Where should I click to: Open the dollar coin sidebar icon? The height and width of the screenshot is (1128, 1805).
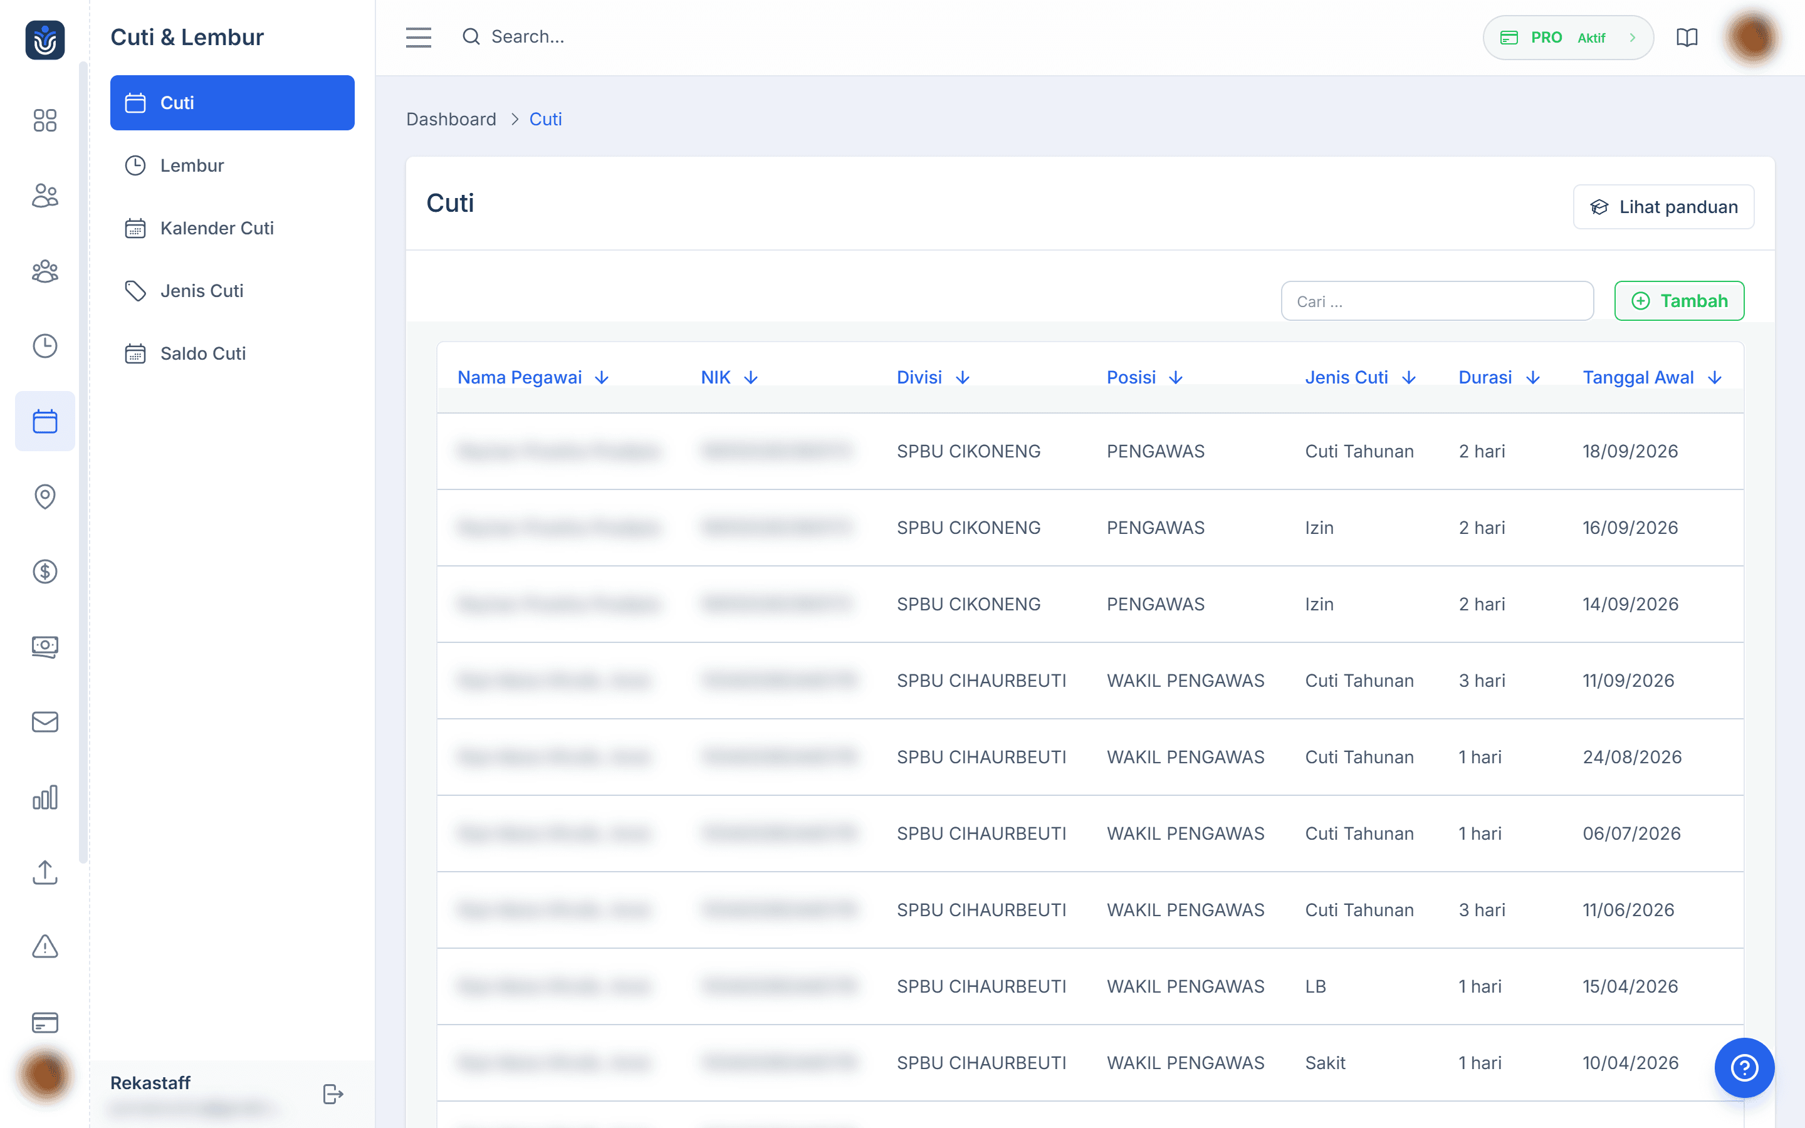(44, 572)
